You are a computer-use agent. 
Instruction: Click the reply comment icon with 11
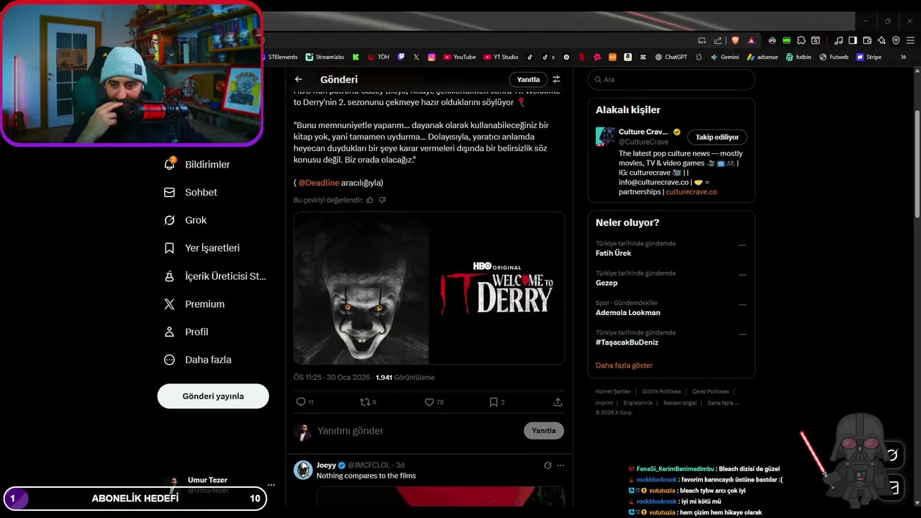(301, 402)
